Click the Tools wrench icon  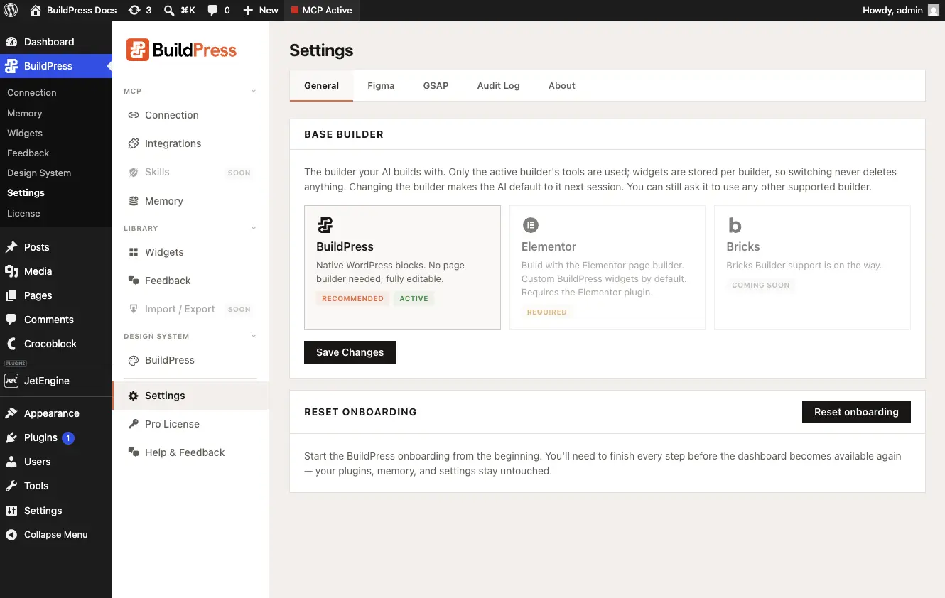[x=11, y=486]
